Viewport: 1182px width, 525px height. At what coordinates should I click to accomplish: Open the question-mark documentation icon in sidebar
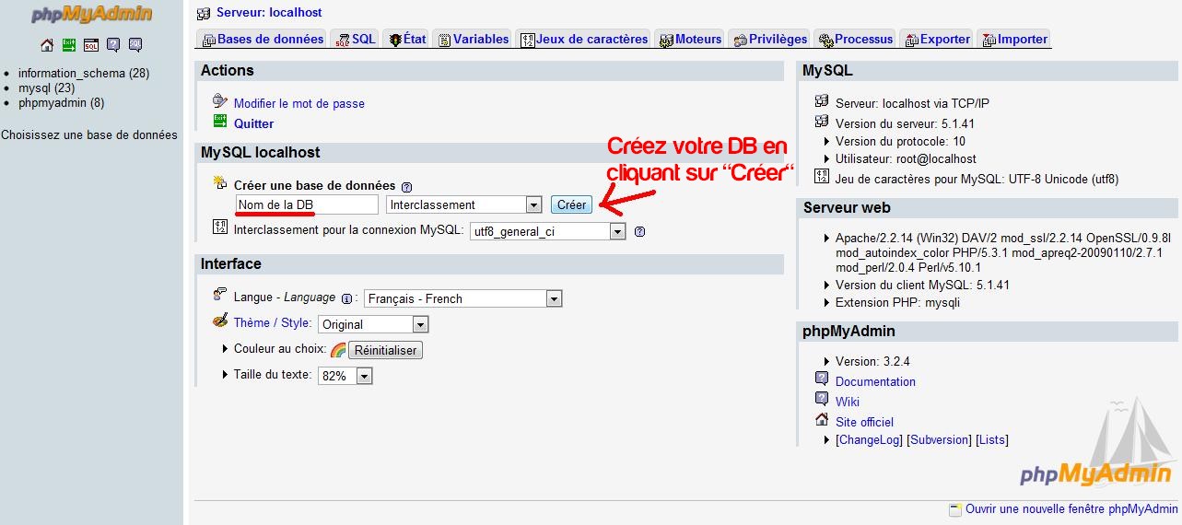click(x=113, y=44)
